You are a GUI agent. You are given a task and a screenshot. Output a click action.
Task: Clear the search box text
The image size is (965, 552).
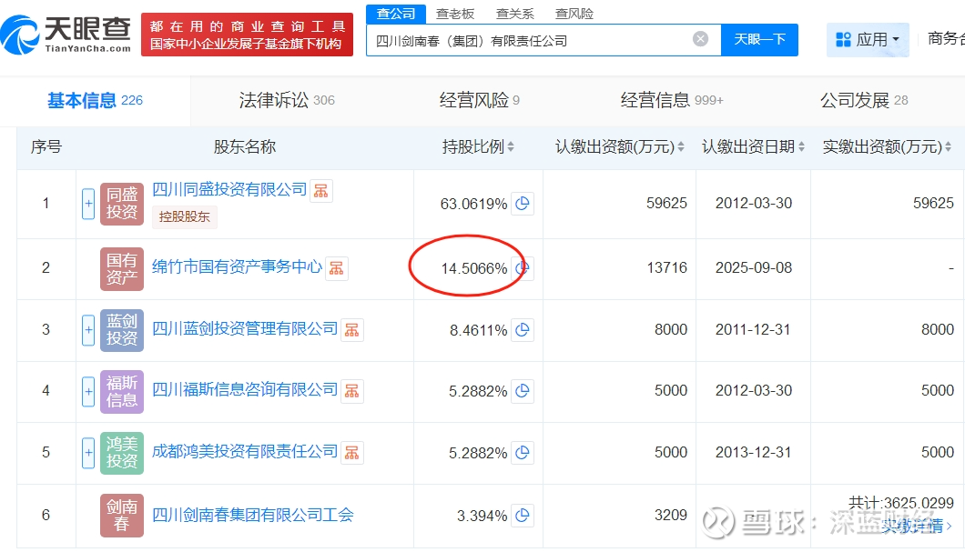click(700, 39)
